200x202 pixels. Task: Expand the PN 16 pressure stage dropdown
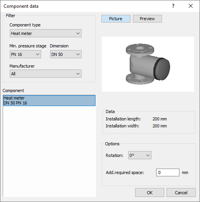(25, 54)
